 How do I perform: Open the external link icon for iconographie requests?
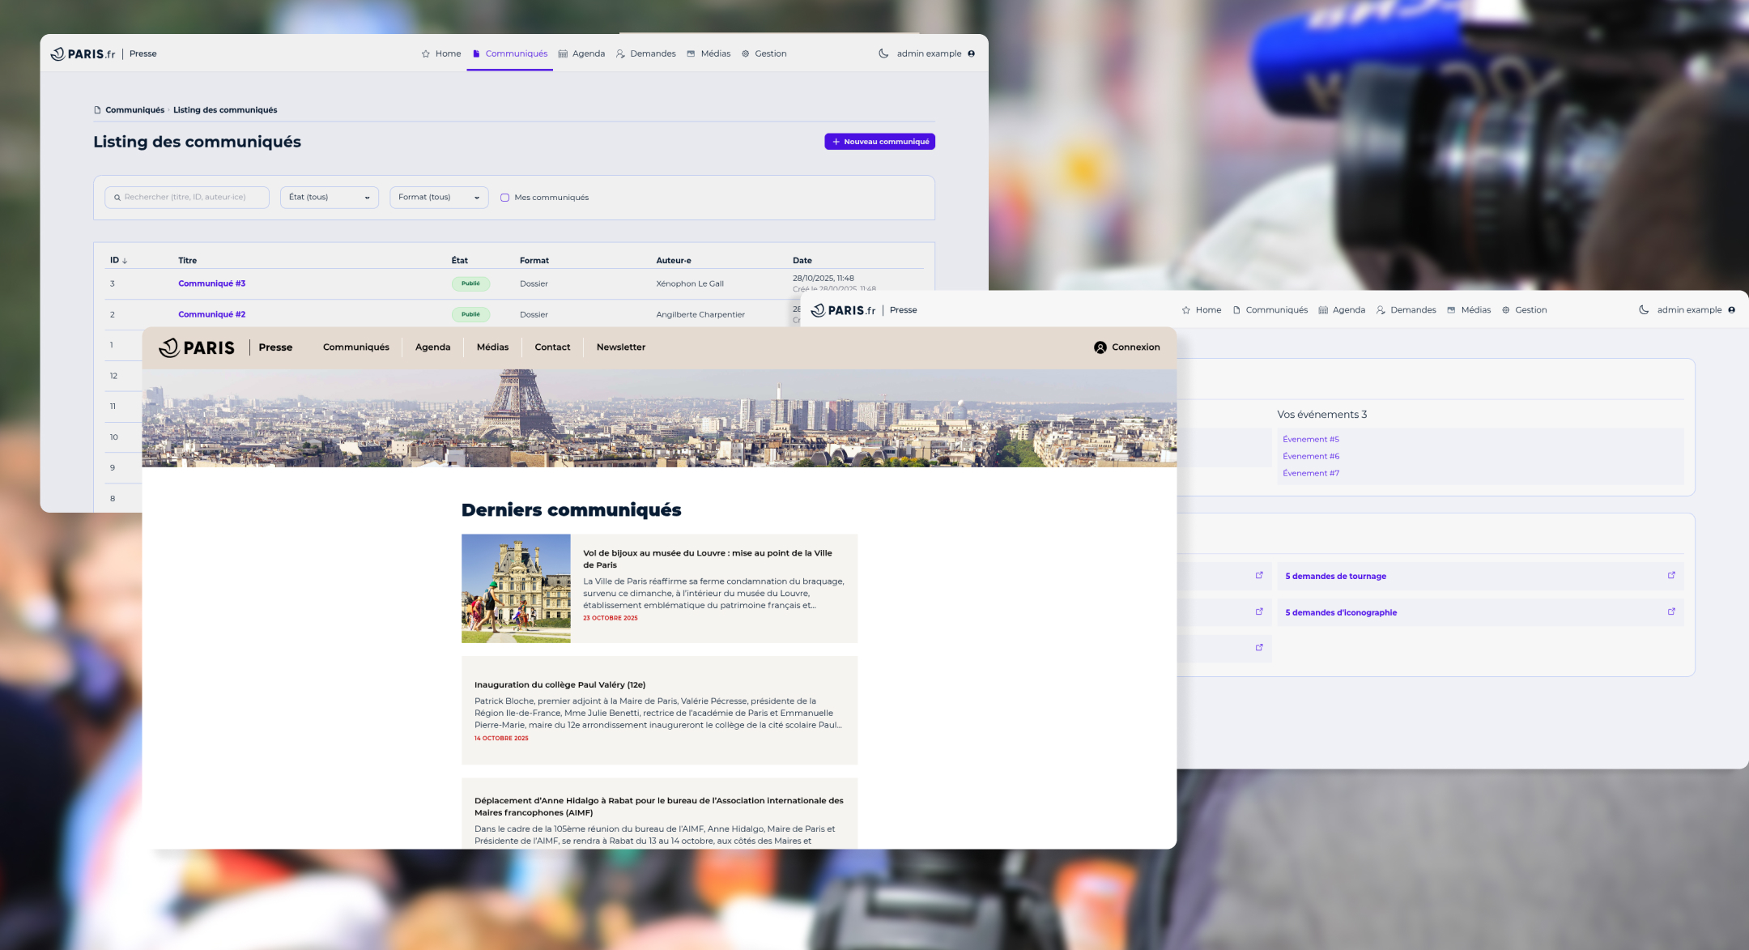[1671, 611]
